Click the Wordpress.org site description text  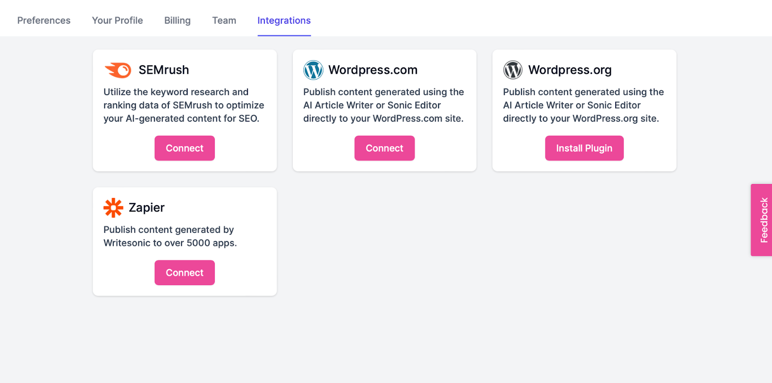(583, 105)
